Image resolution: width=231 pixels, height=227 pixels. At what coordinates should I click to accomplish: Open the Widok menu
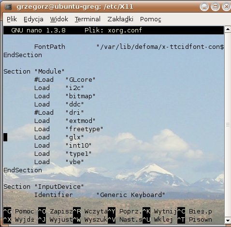tap(59, 19)
